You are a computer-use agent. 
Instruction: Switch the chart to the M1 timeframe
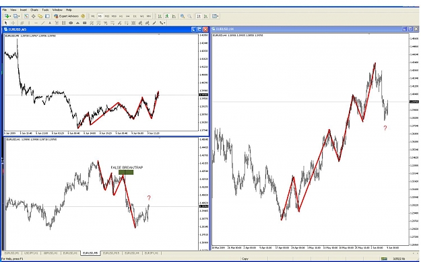tap(93, 16)
